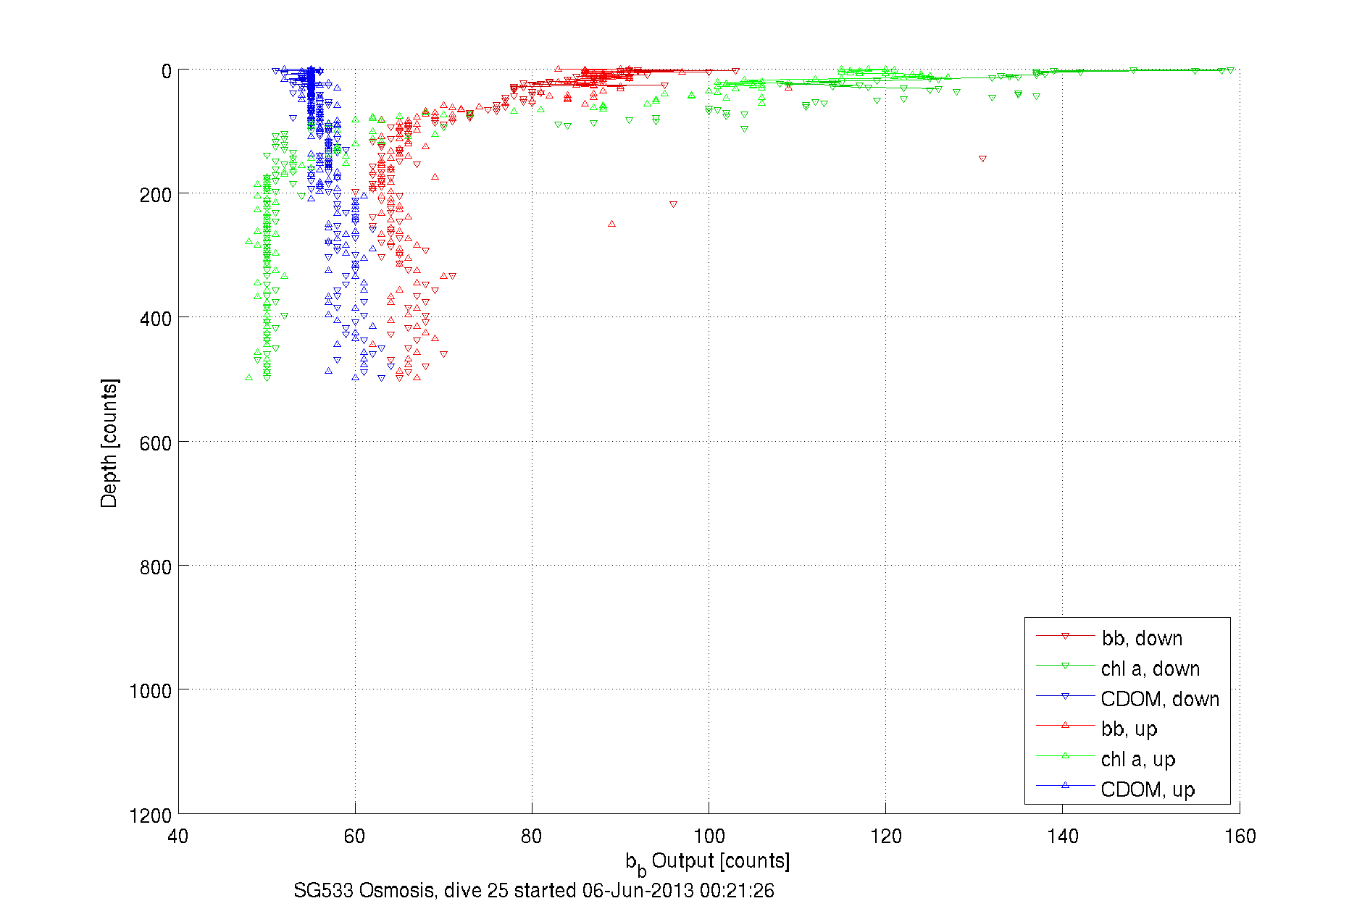Click the 'Depth [counts]' y-axis label

tap(109, 443)
